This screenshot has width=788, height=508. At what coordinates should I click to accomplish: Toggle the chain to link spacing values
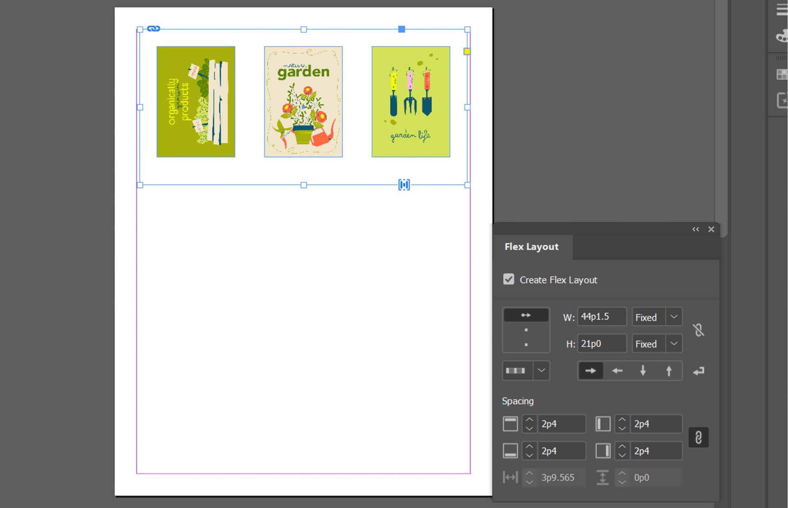tap(699, 437)
